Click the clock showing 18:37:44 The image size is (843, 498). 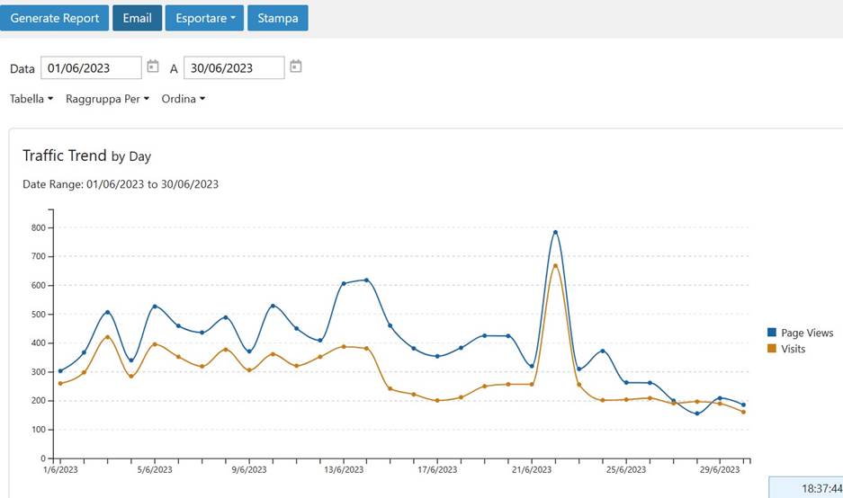tap(804, 486)
